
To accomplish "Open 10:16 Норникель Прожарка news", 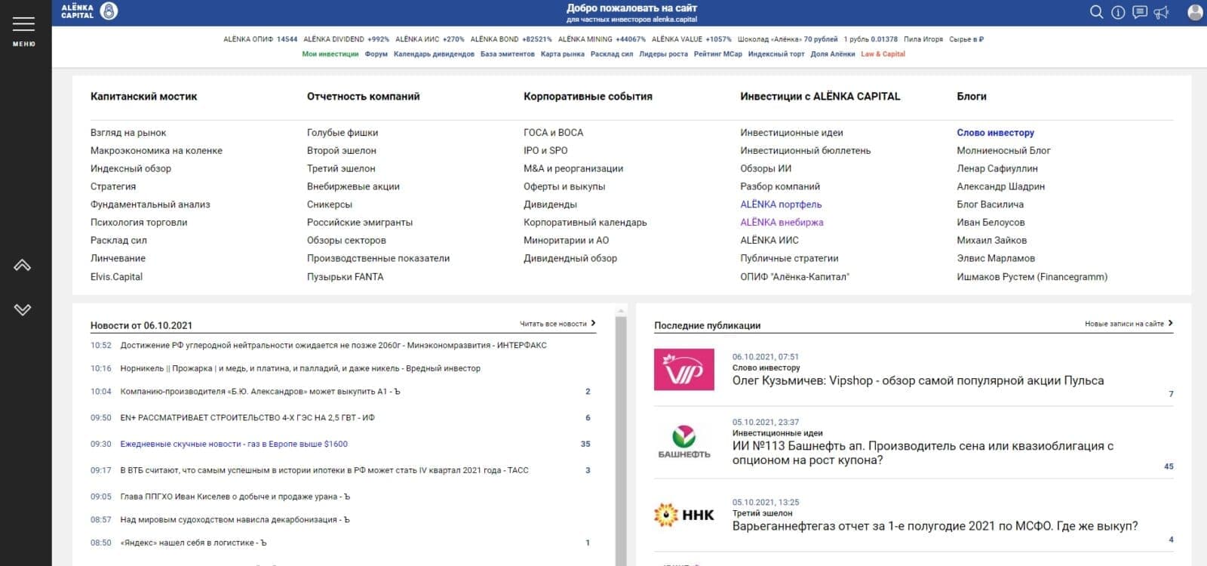I will (300, 369).
